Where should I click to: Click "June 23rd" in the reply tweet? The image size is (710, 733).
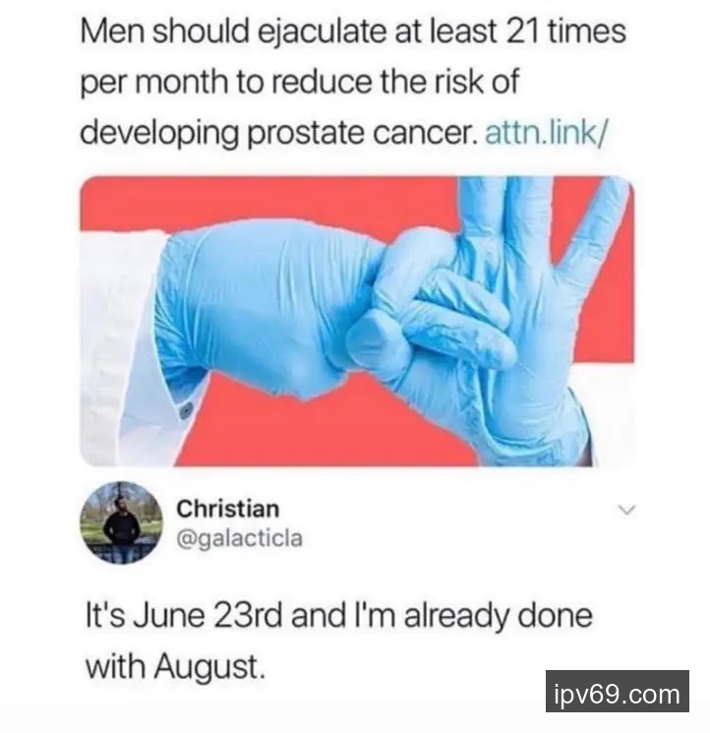tap(207, 616)
